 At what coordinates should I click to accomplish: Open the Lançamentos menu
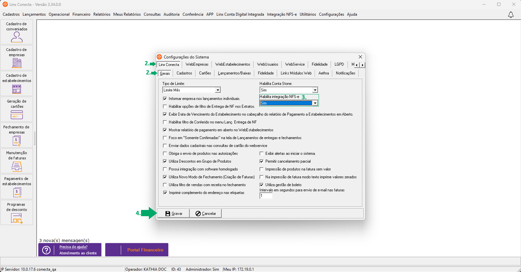[x=34, y=14]
